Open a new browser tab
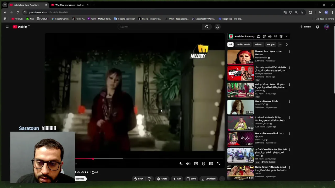Screen dimensions: 335x188 [94, 5]
